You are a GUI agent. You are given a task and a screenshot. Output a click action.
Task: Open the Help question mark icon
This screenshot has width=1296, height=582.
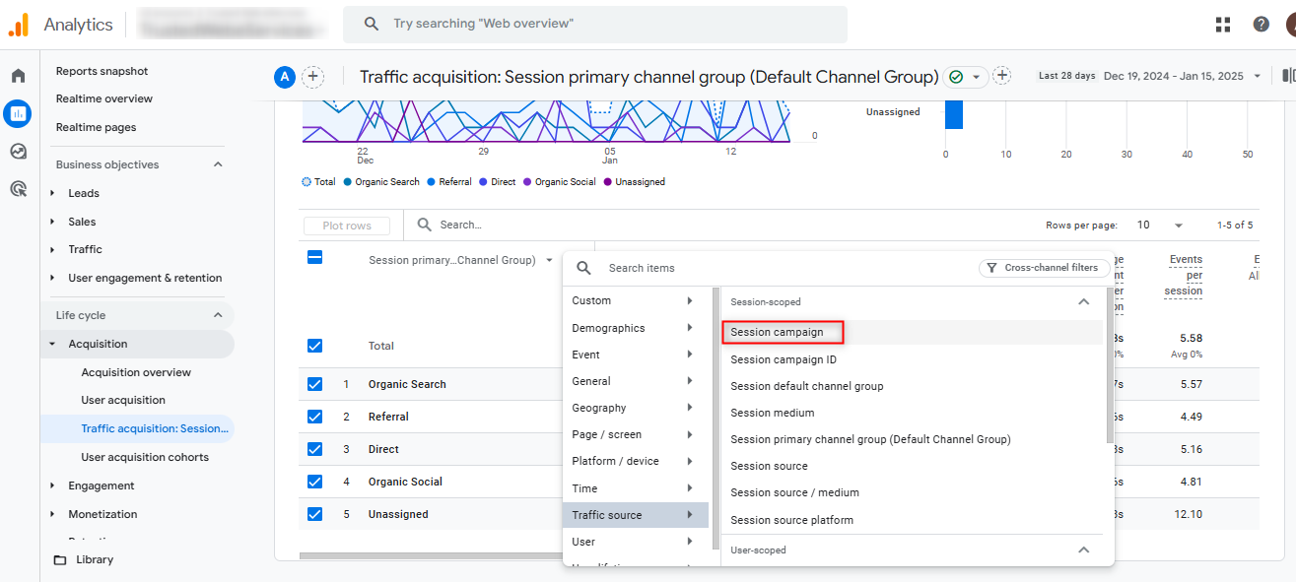pyautogui.click(x=1261, y=25)
